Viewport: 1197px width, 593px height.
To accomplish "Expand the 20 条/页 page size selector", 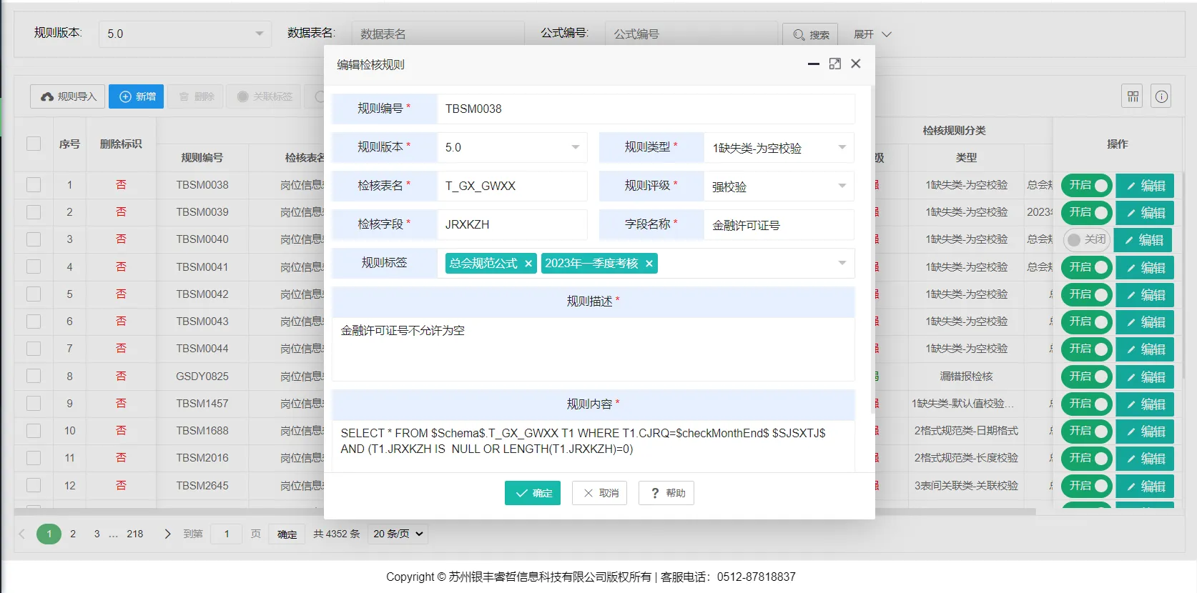I will (x=398, y=534).
